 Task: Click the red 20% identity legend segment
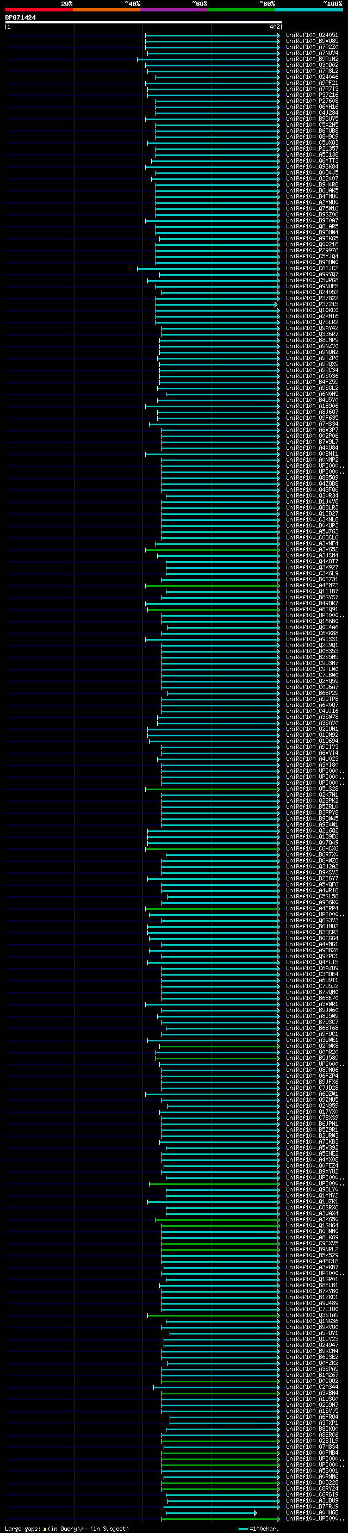(x=39, y=10)
